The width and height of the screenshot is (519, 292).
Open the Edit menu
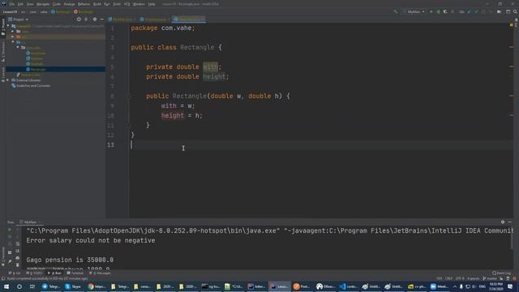[x=20, y=4]
